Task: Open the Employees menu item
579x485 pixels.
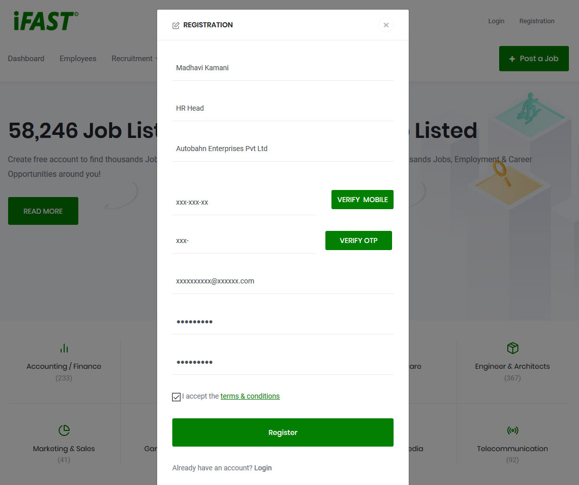Action: (78, 59)
